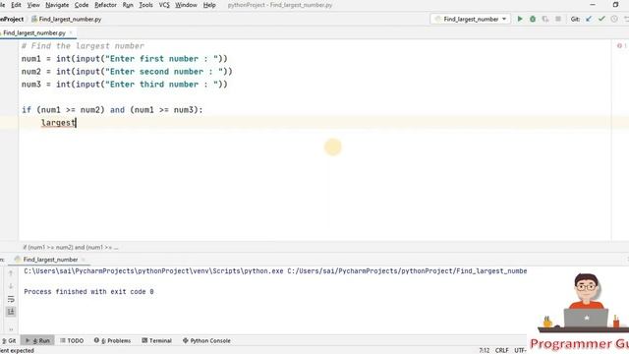Viewport: 629px width, 354px height.
Task: Open the Git tool window
Action: [x=9, y=340]
